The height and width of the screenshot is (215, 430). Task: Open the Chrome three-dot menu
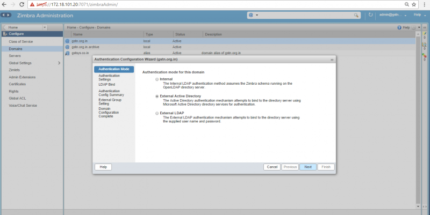click(x=425, y=4)
